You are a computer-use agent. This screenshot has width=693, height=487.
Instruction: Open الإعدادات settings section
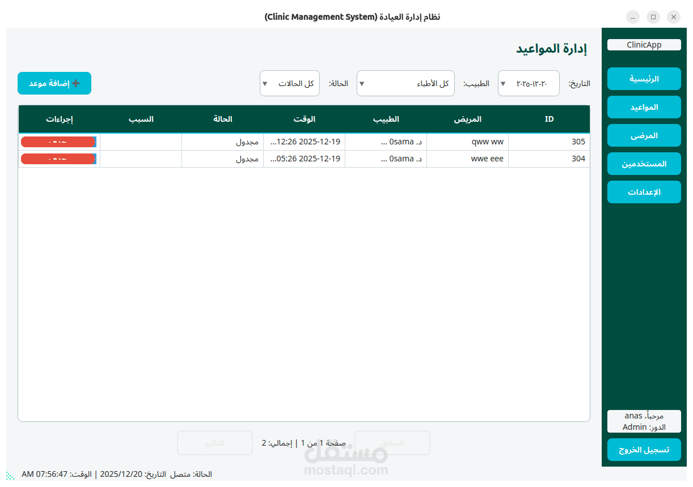click(x=644, y=192)
